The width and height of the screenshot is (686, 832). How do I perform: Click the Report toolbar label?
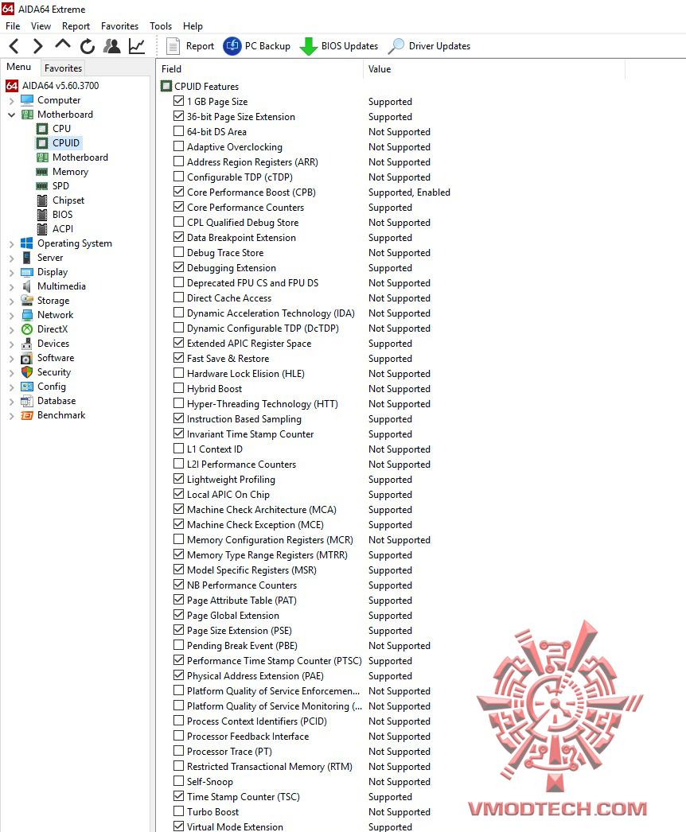point(201,46)
